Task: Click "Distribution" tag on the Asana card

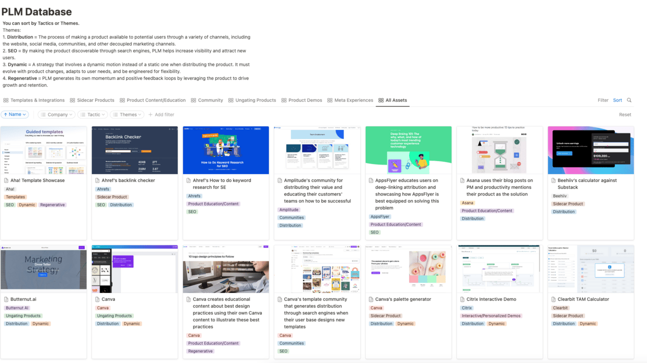Action: click(x=473, y=219)
